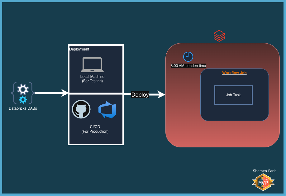The width and height of the screenshot is (286, 196).
Task: Click the Databricks MVP badge
Action: pyautogui.click(x=263, y=182)
